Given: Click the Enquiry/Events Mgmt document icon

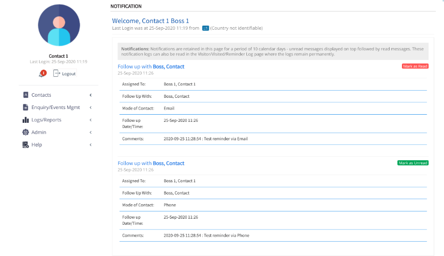Looking at the screenshot, I should point(26,108).
